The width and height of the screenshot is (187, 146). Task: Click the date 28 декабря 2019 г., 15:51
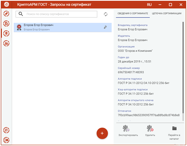click(x=134, y=61)
